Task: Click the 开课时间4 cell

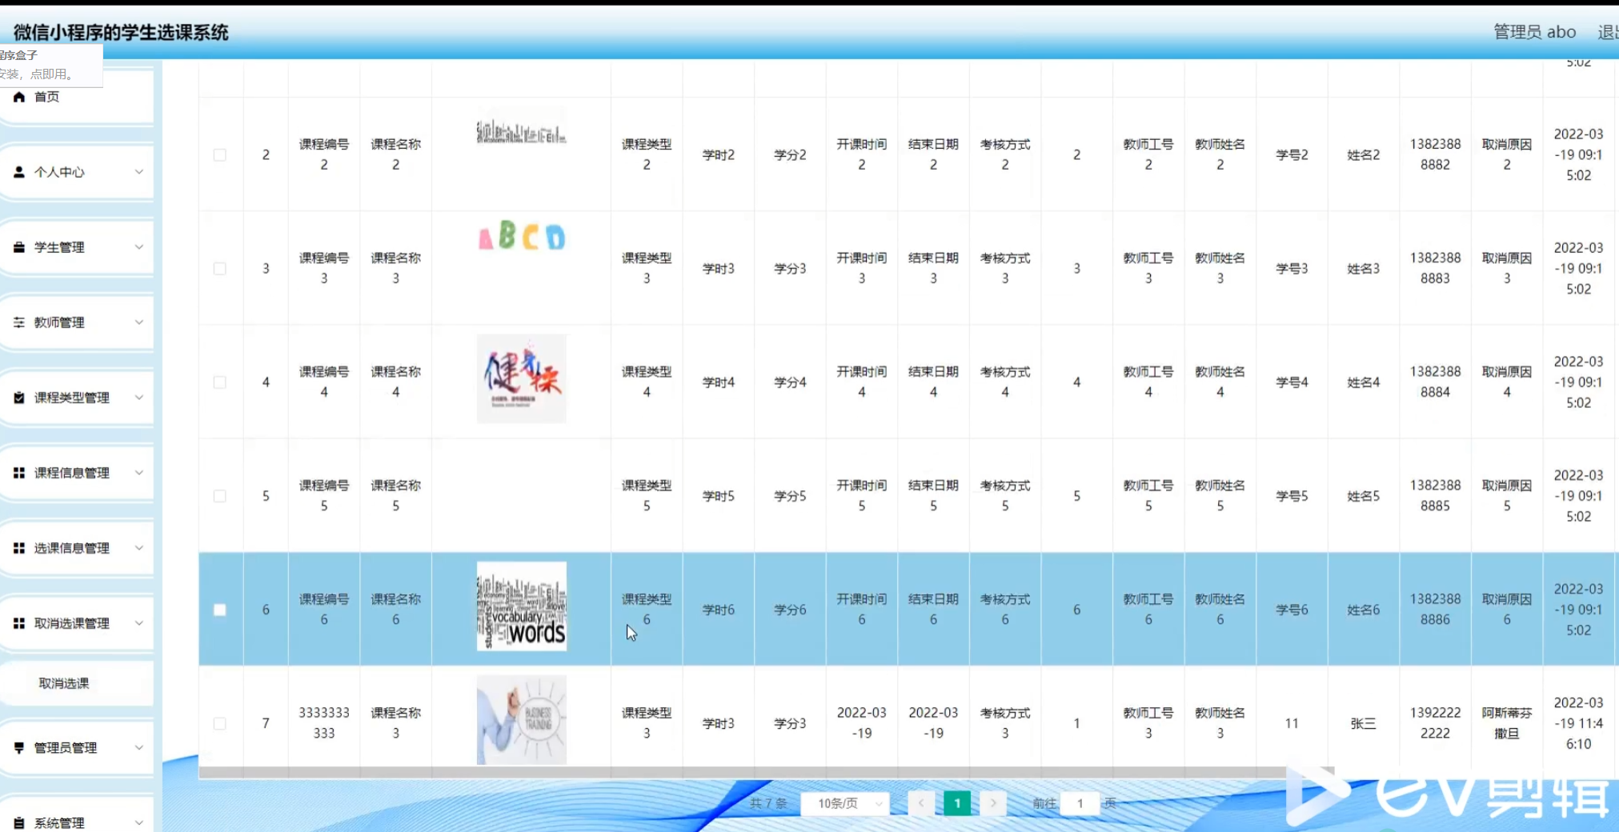Action: [862, 382]
